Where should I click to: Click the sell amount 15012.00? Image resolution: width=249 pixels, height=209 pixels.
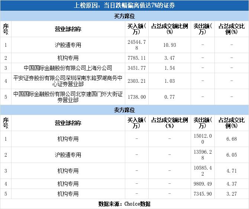pos(203,139)
